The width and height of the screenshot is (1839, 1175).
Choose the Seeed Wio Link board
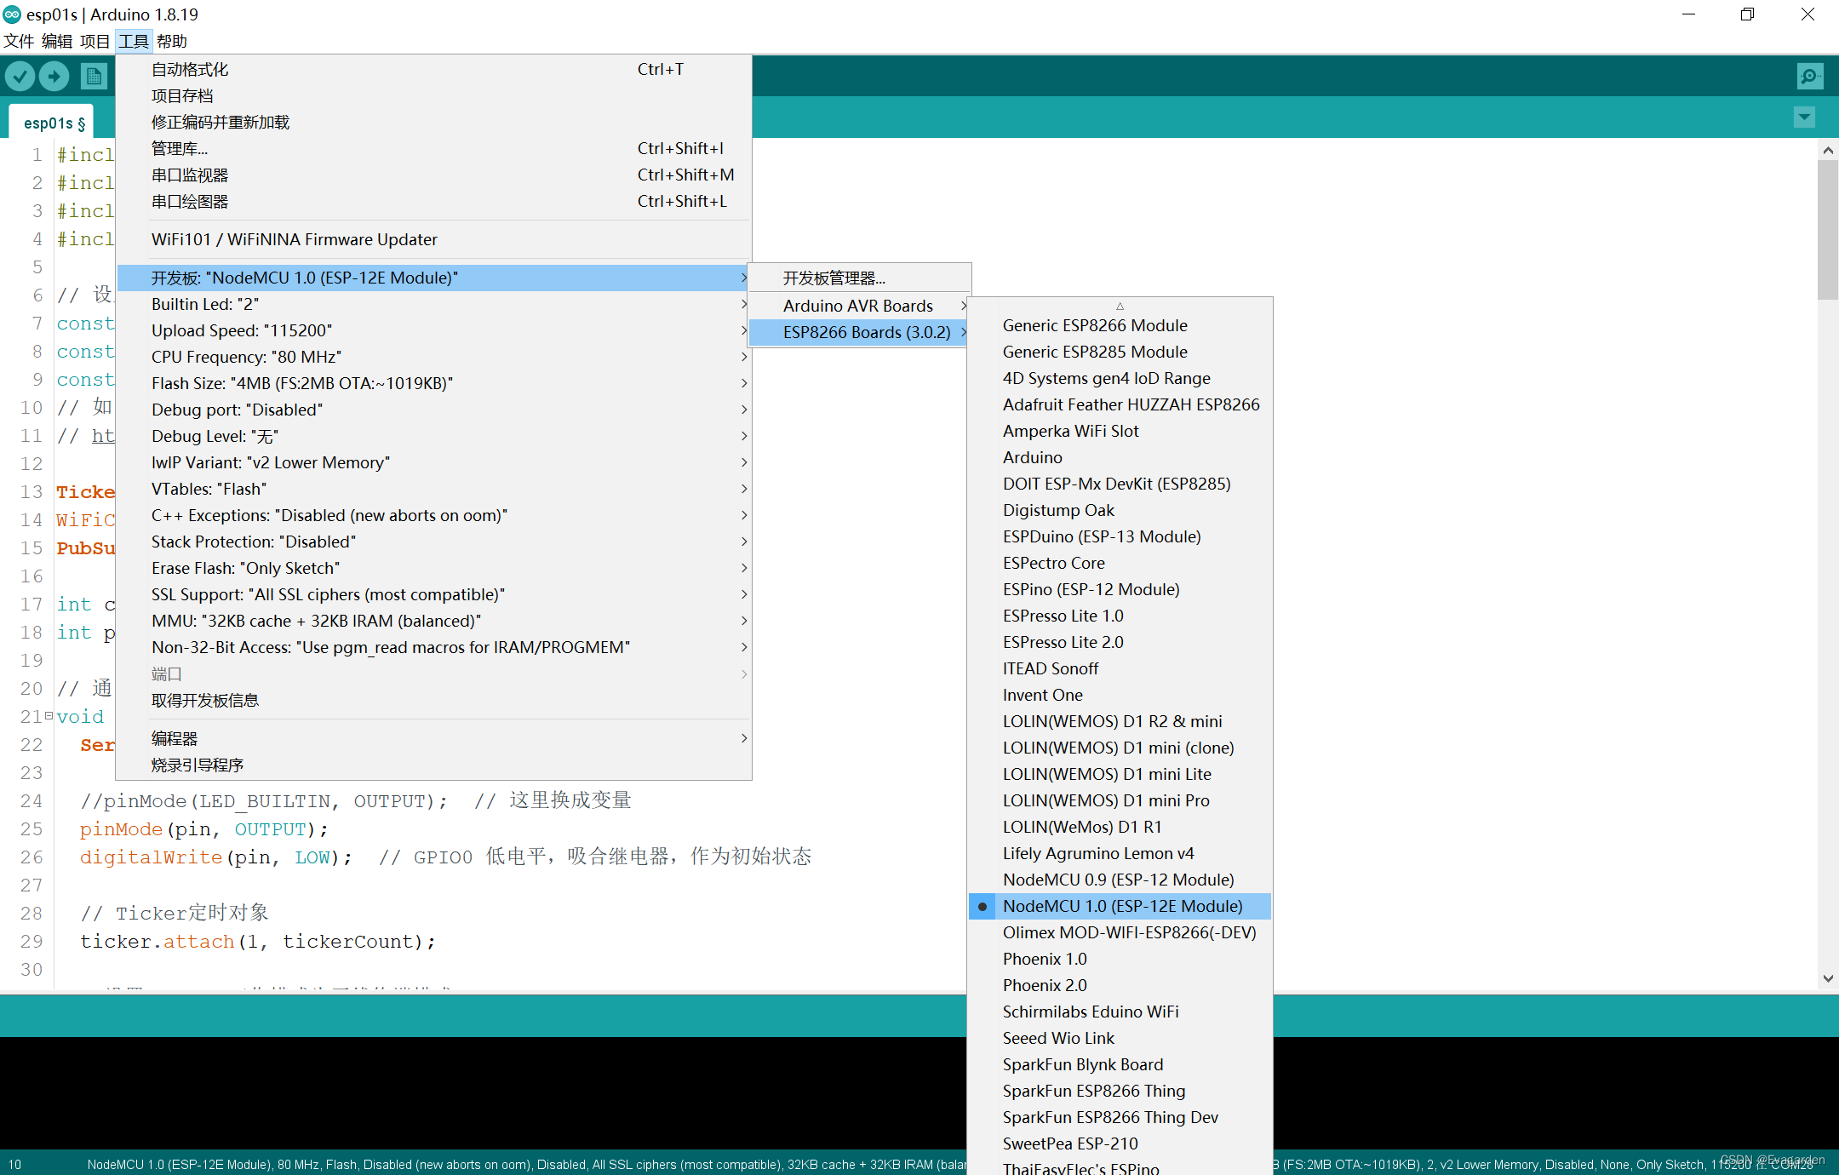click(1120, 1039)
